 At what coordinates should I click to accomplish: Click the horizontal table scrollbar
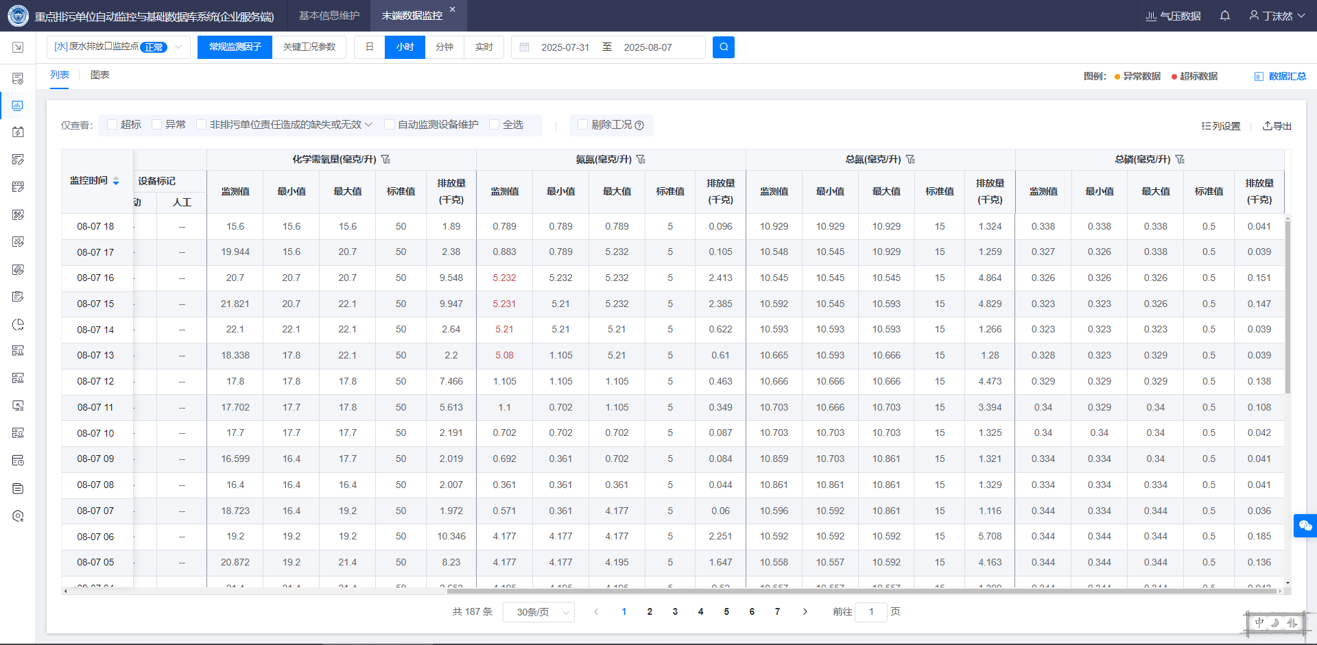672,591
